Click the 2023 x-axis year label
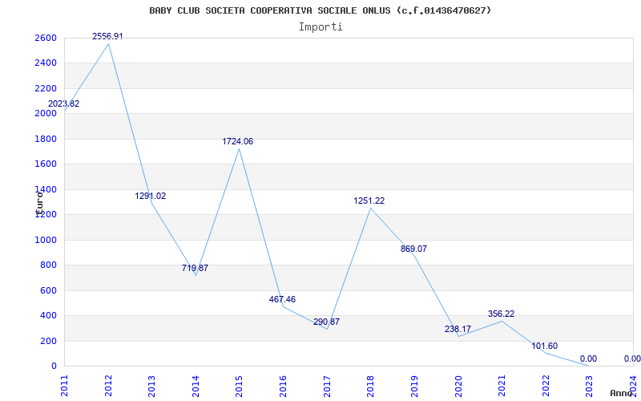 590,386
